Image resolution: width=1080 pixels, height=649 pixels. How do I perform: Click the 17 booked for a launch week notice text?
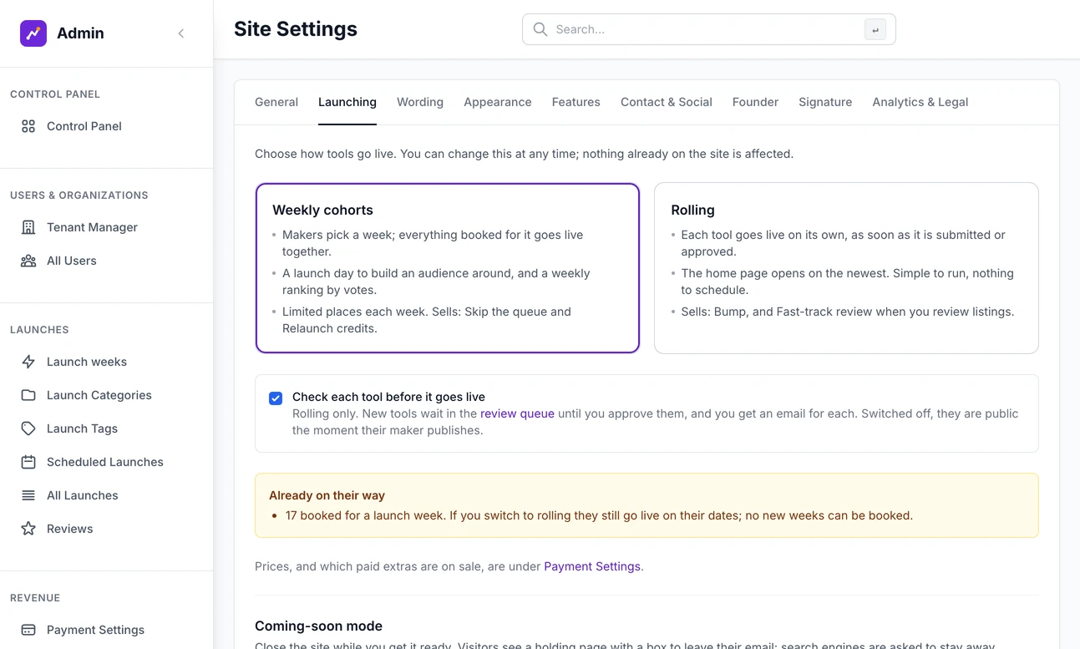click(x=599, y=515)
